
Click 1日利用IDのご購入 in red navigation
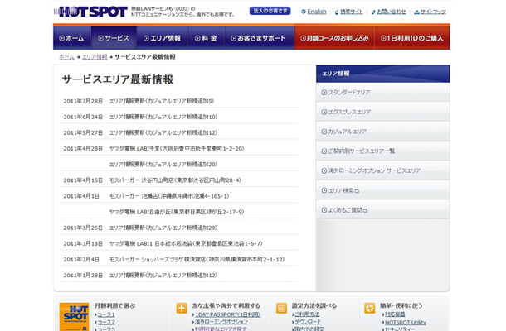click(412, 38)
